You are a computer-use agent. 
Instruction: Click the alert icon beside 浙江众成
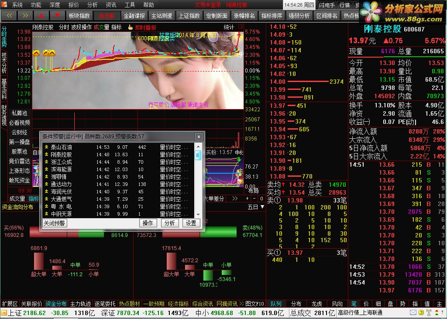point(46,162)
